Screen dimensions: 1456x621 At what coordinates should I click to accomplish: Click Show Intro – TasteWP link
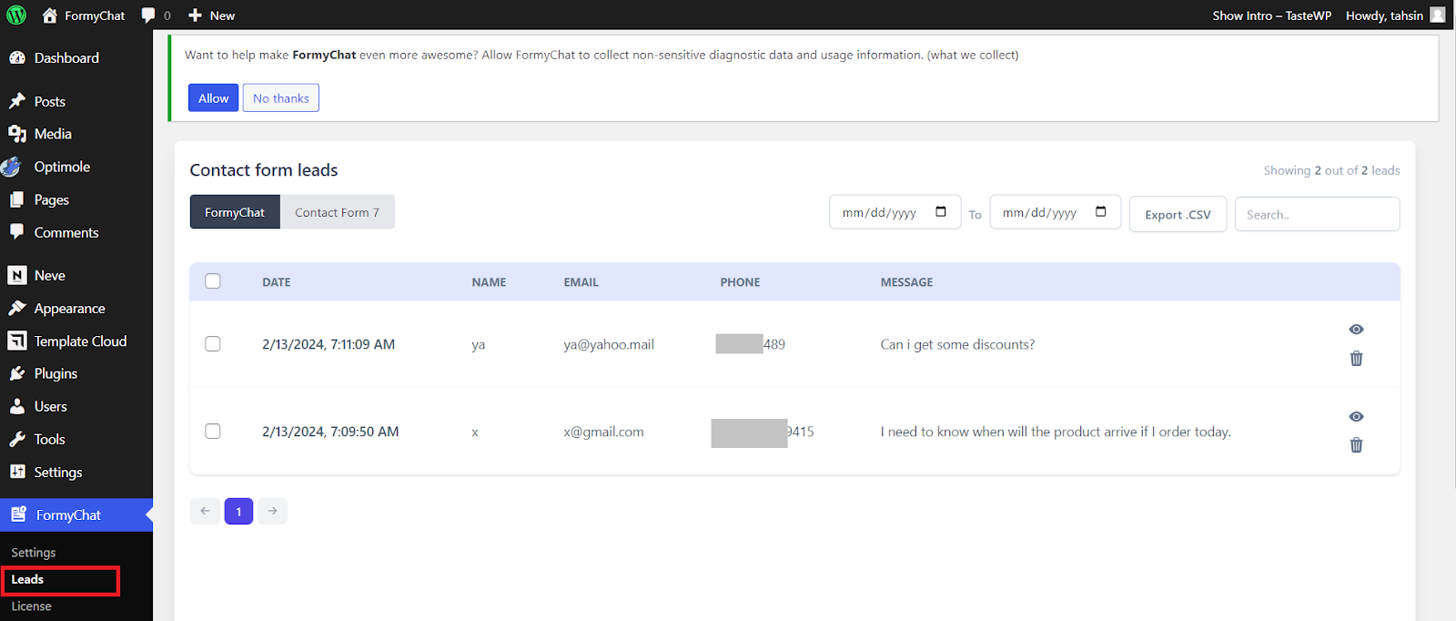click(x=1271, y=15)
